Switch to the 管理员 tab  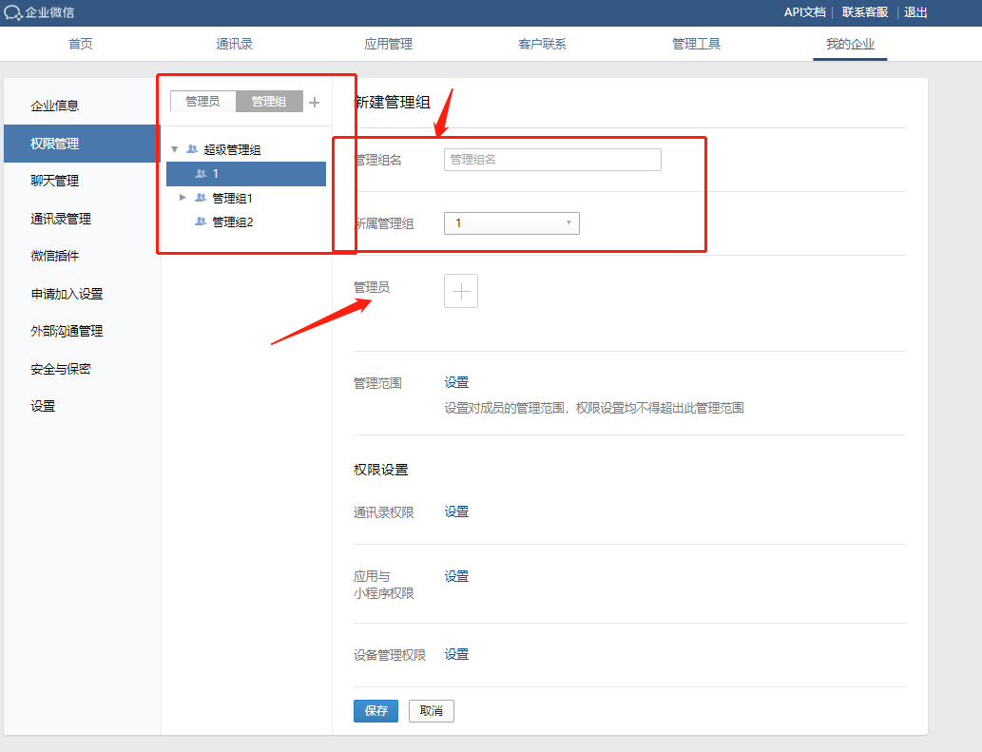tap(202, 102)
